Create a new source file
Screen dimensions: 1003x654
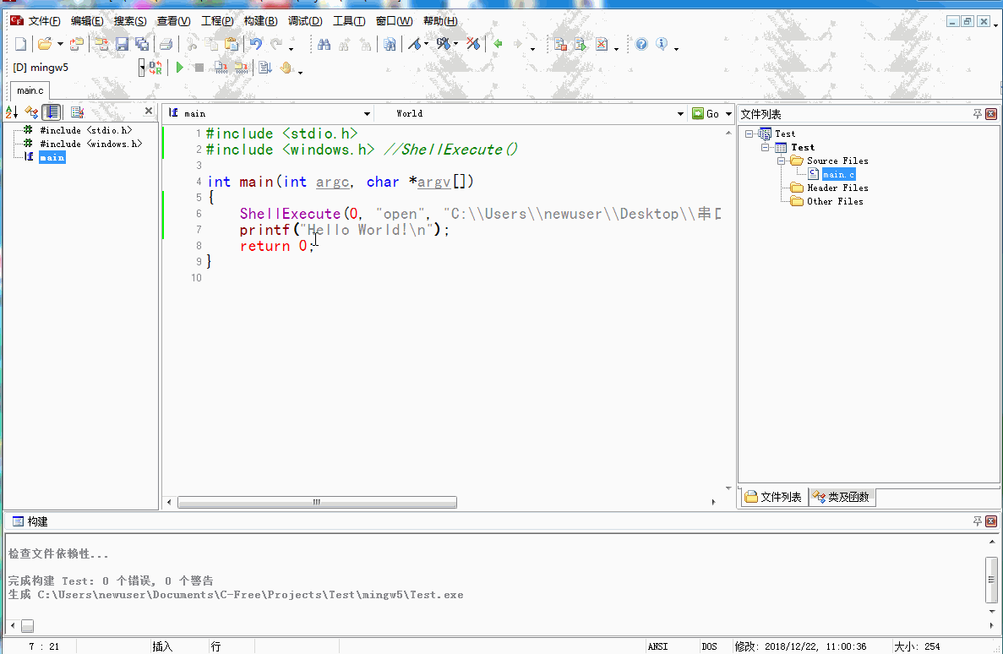pyautogui.click(x=19, y=44)
